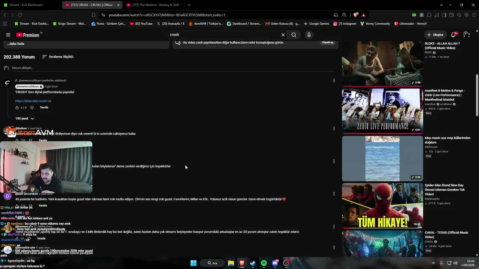Open options for the '45 yasinda' comment
The image size is (479, 269).
tap(334, 194)
